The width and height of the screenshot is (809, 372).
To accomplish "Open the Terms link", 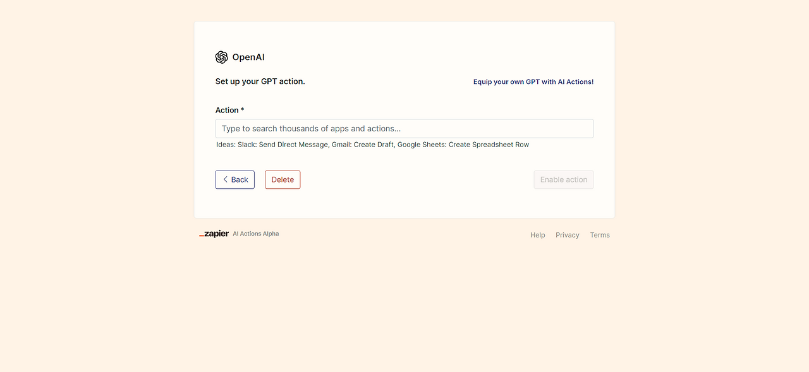I will [x=599, y=234].
